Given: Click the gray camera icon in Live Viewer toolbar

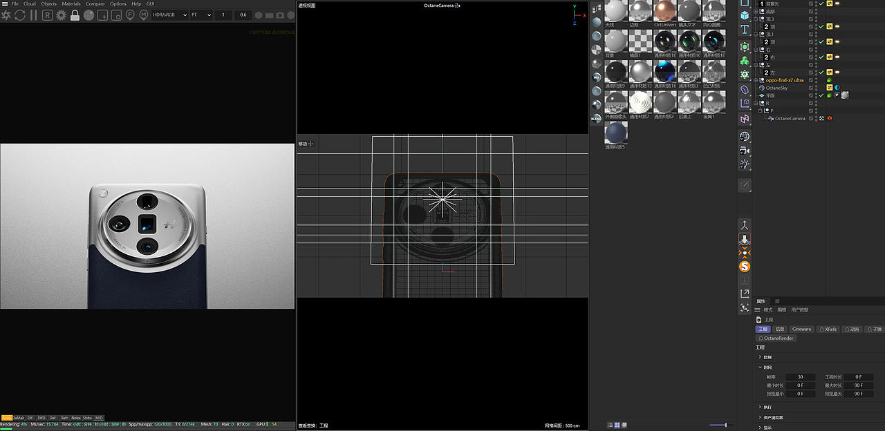Looking at the screenshot, I should click(x=281, y=15).
